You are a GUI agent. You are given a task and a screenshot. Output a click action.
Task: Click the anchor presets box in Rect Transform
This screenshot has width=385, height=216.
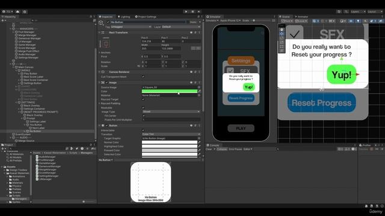pos(106,44)
